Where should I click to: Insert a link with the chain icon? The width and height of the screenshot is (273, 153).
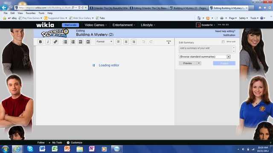pos(55,42)
